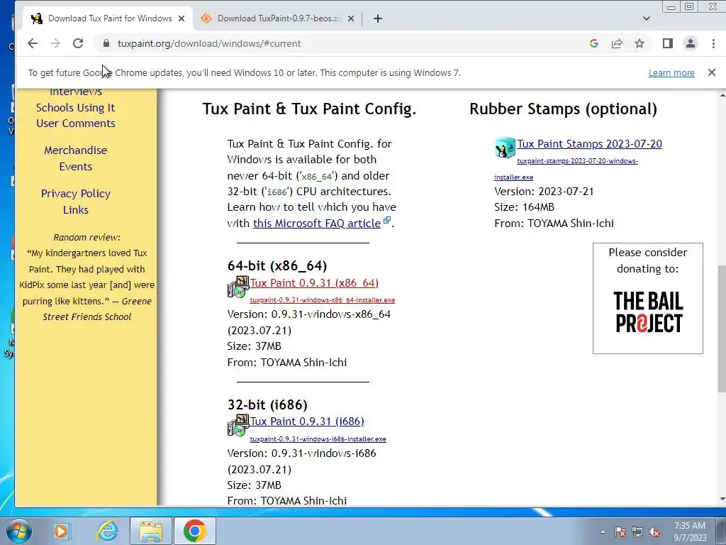Launch Windows Media Player from the taskbar
Viewport: 726px width, 545px height.
[61, 531]
